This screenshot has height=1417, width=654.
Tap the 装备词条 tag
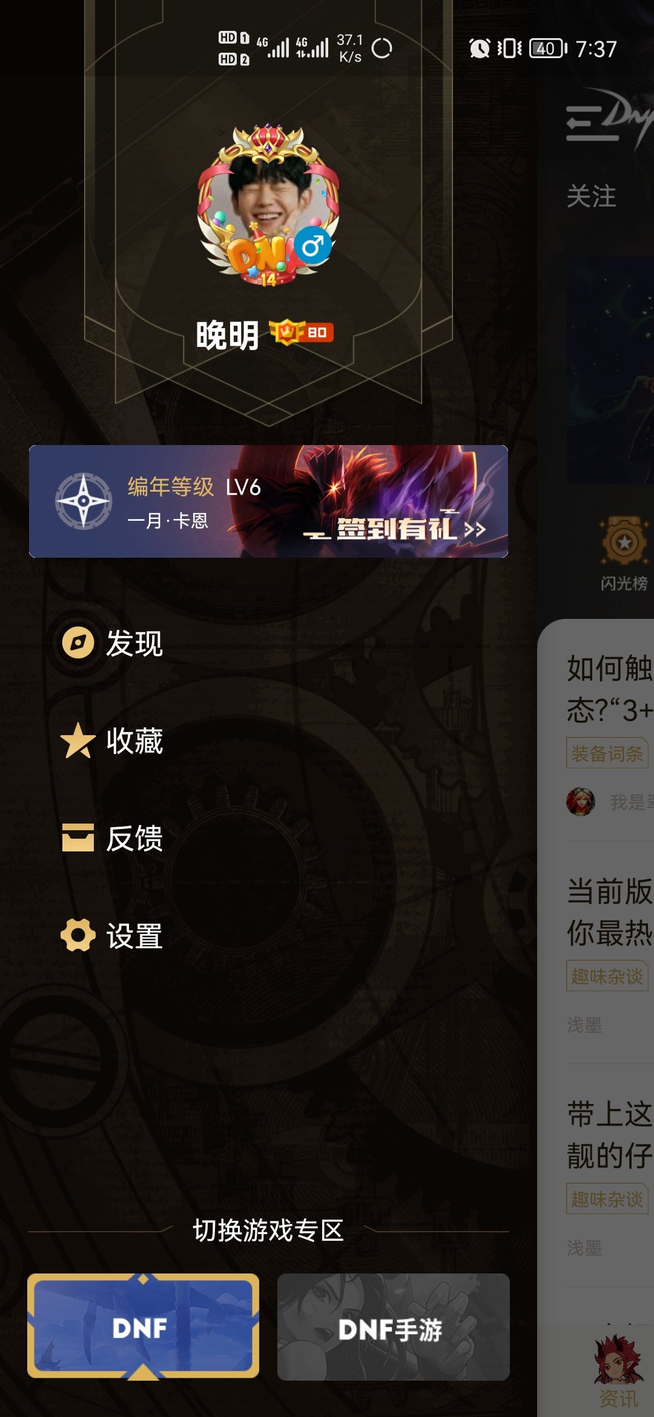(607, 754)
